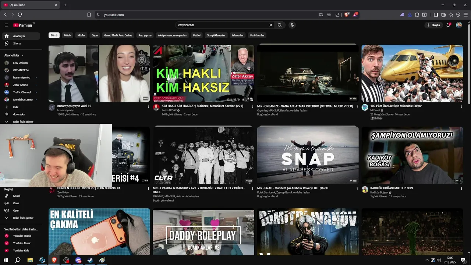Select the Son yüklenenler chip
Viewport: 471px width, 265px height.
216,35
